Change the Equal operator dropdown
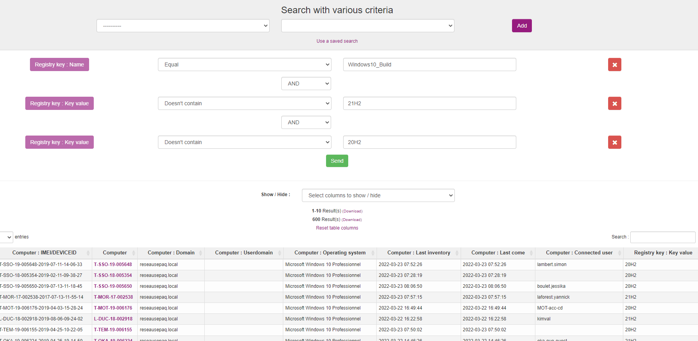The width and height of the screenshot is (698, 341). coord(244,64)
